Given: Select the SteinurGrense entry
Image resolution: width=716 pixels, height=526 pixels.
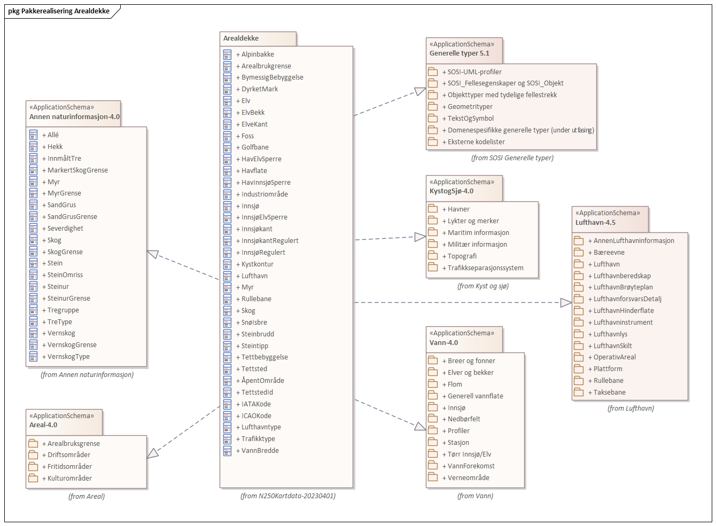Looking at the screenshot, I should [66, 299].
